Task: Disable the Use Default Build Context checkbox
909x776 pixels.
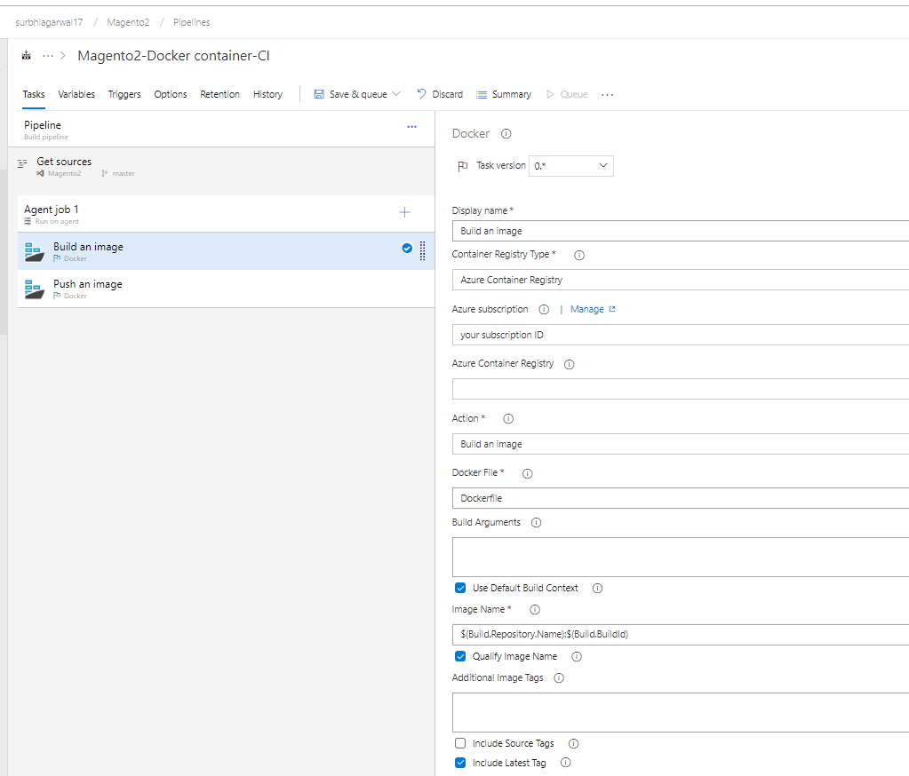Action: (460, 588)
